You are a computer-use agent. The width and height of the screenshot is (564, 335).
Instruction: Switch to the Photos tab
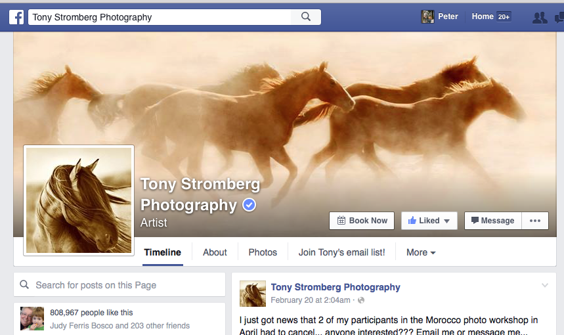click(x=263, y=253)
